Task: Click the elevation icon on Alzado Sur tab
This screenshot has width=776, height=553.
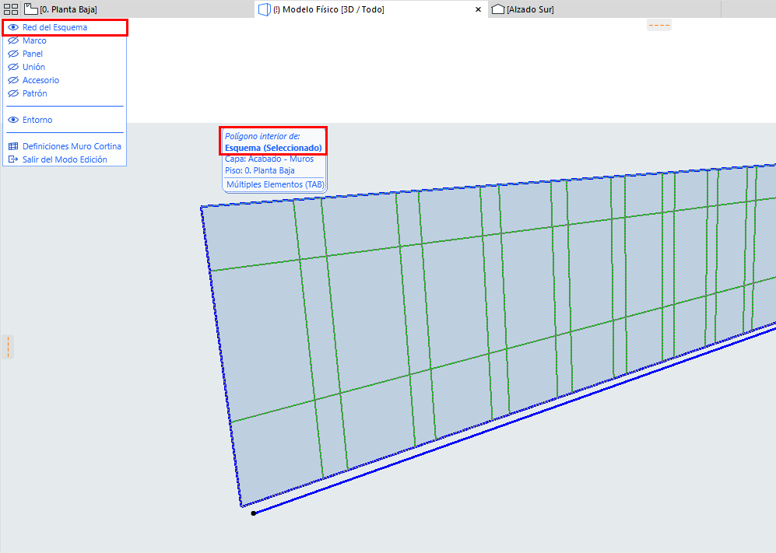Action: tap(498, 9)
